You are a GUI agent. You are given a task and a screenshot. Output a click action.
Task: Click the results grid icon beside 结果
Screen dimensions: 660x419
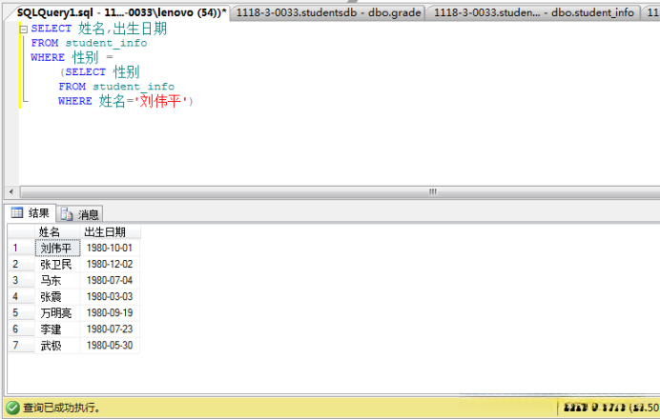click(x=17, y=212)
